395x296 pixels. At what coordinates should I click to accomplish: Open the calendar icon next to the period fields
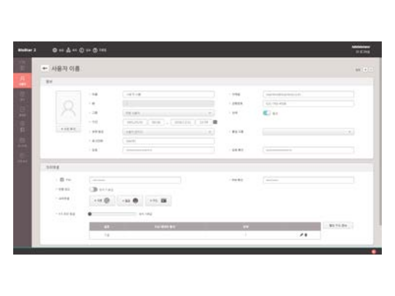(215, 122)
